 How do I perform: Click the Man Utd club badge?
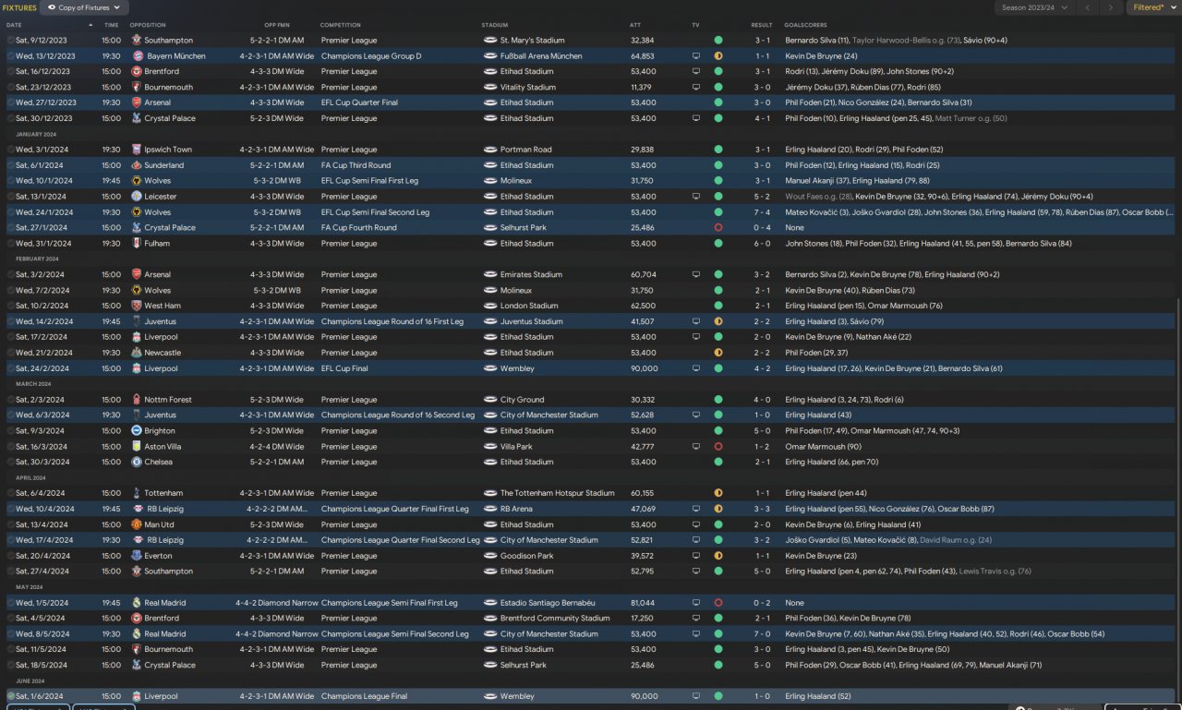(x=137, y=524)
